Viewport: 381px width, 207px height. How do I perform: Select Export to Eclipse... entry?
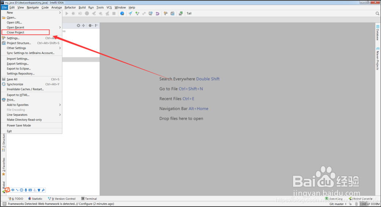click(32, 68)
